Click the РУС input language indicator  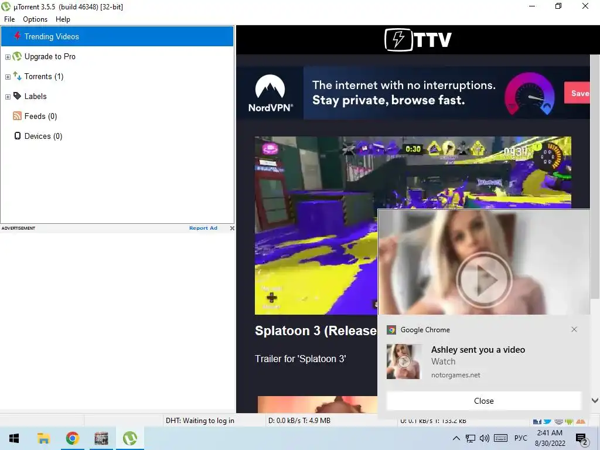click(x=521, y=438)
